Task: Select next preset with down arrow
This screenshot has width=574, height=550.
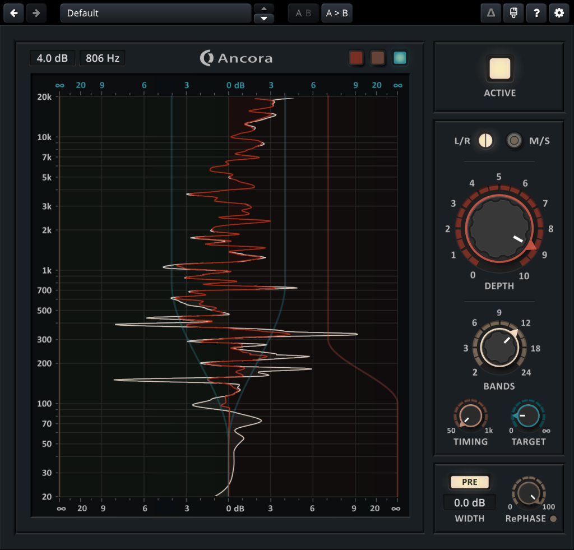Action: [x=264, y=19]
